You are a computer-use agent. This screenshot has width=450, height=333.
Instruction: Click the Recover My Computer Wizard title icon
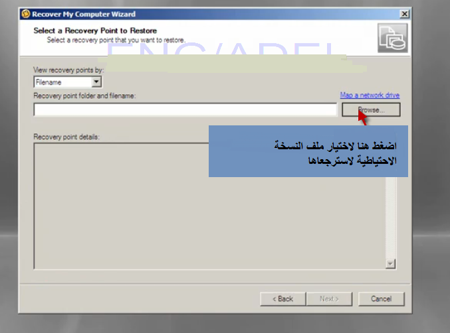(x=26, y=14)
